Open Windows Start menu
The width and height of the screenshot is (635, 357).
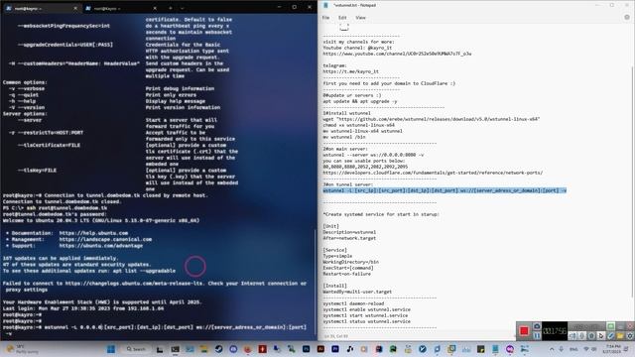(x=110, y=349)
